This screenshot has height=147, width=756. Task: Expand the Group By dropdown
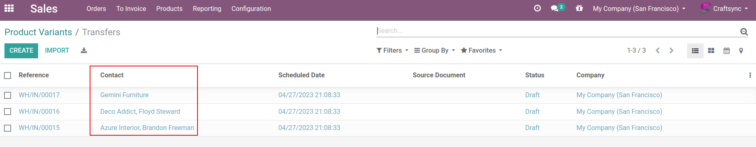pyautogui.click(x=434, y=51)
